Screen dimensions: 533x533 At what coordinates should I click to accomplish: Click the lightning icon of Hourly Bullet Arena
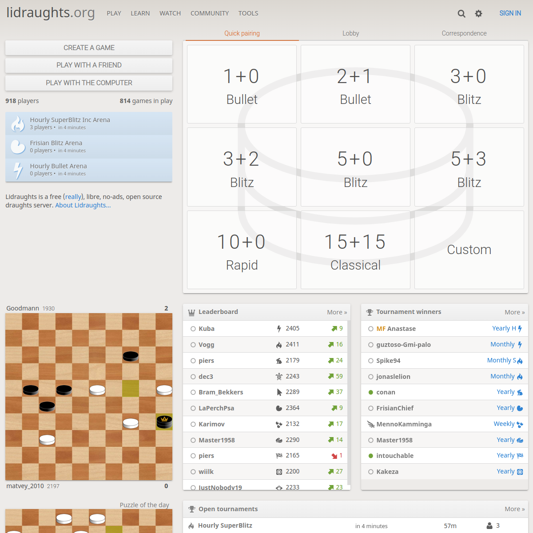[x=18, y=170]
